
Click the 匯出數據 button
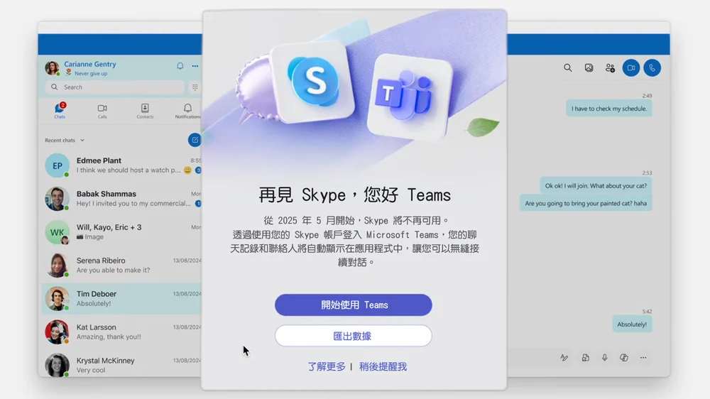click(353, 336)
